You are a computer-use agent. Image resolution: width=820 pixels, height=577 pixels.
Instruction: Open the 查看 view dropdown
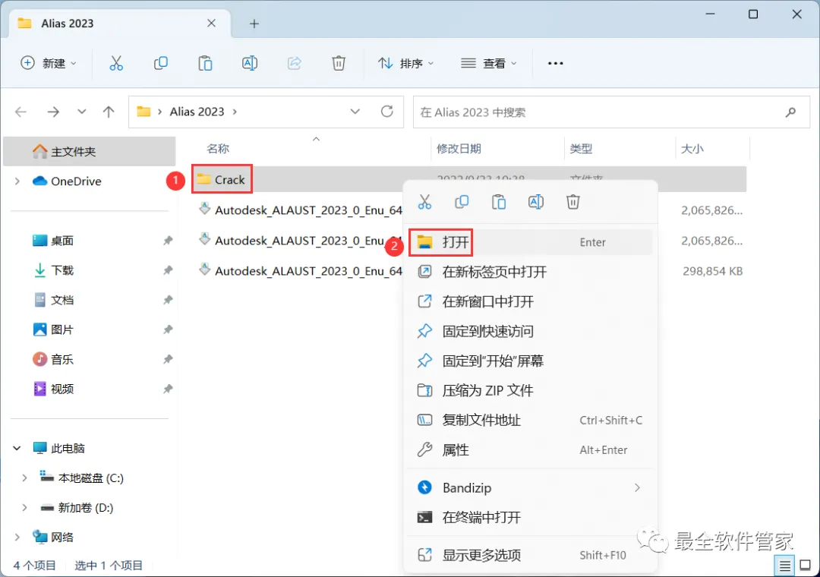489,63
